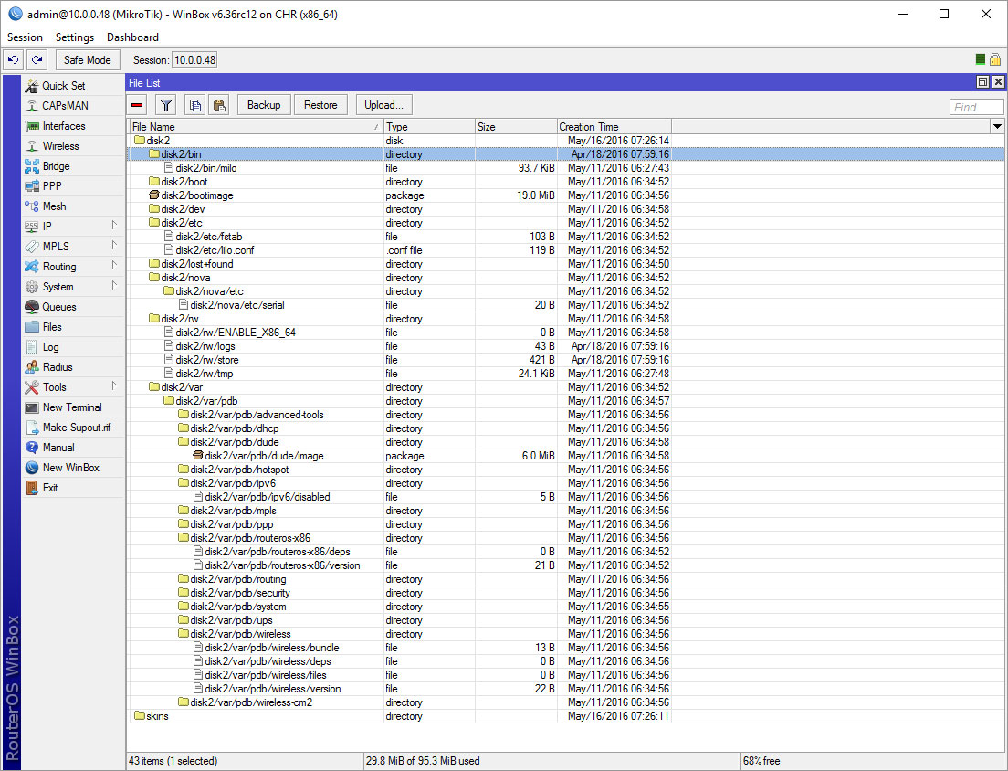The width and height of the screenshot is (1008, 771).
Task: Toggle Safe Mode
Action: (87, 58)
